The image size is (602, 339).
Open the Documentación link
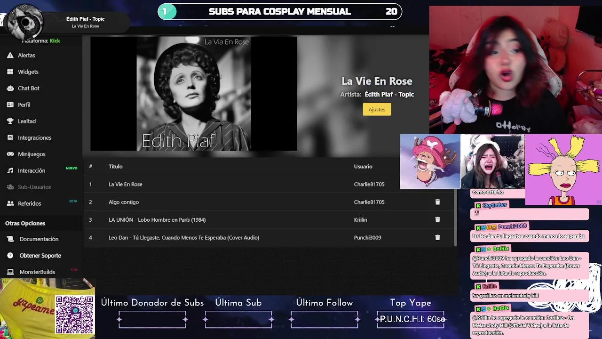pyautogui.click(x=39, y=239)
